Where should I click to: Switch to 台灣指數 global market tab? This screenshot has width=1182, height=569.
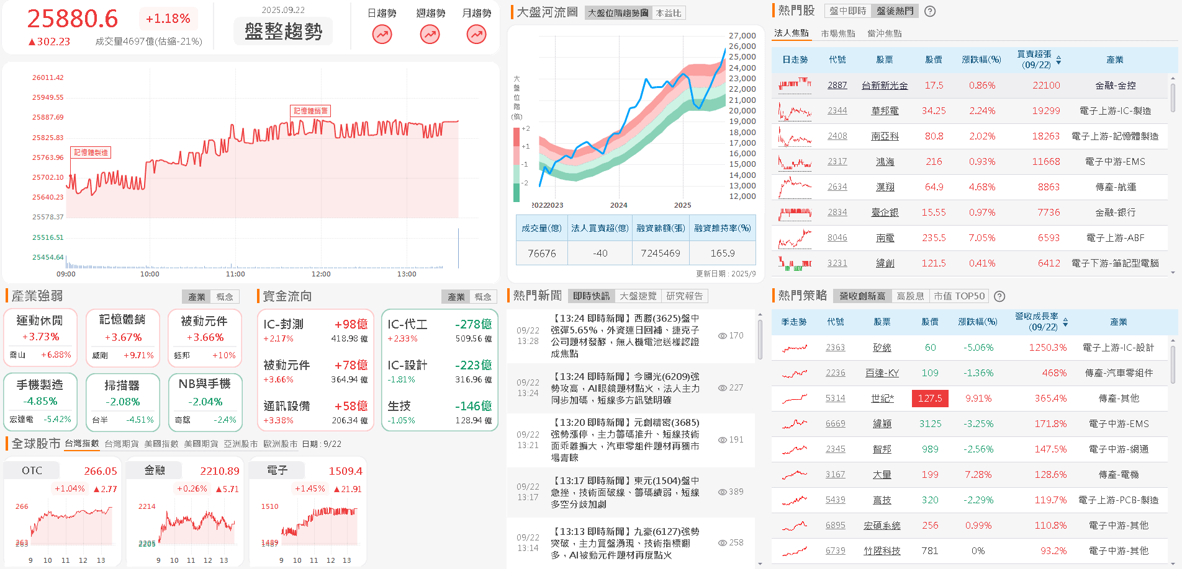82,444
